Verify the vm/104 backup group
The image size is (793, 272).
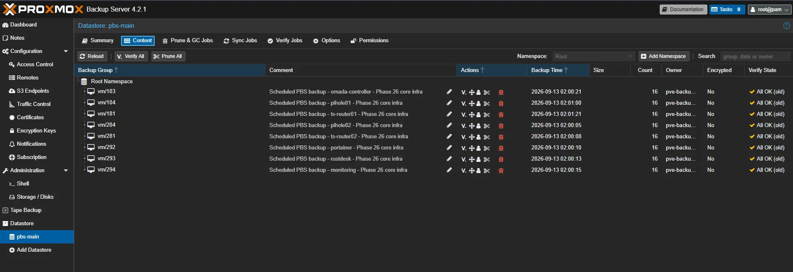click(464, 103)
